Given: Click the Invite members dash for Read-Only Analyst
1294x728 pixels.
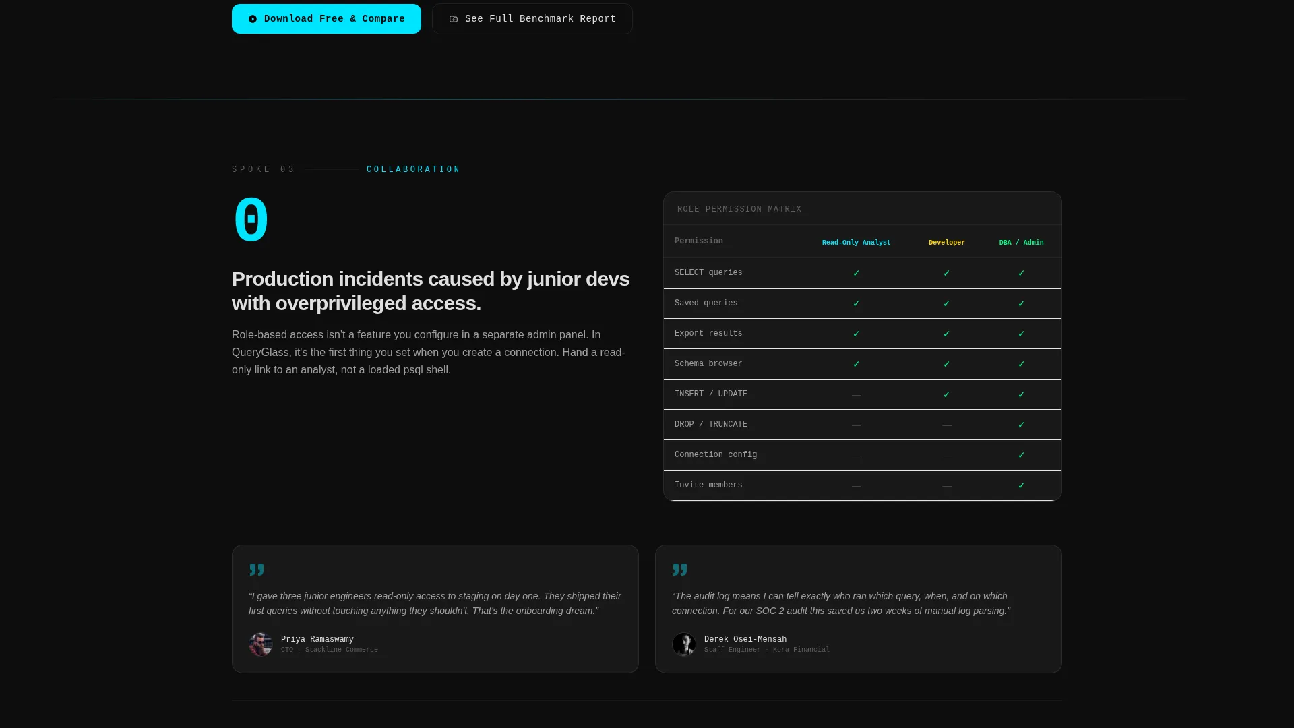Looking at the screenshot, I should 856,486.
